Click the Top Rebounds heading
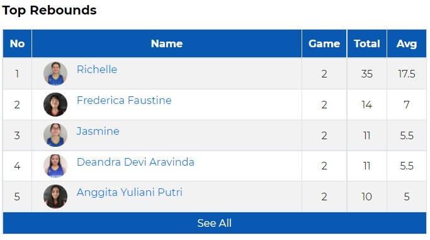The height and width of the screenshot is (240, 430). (49, 11)
